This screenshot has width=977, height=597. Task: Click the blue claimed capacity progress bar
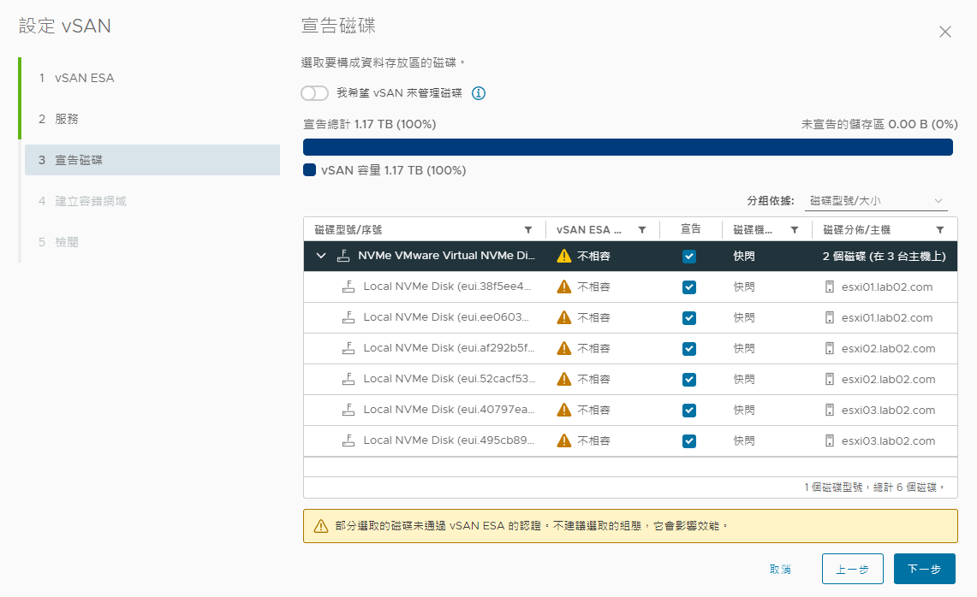(628, 147)
